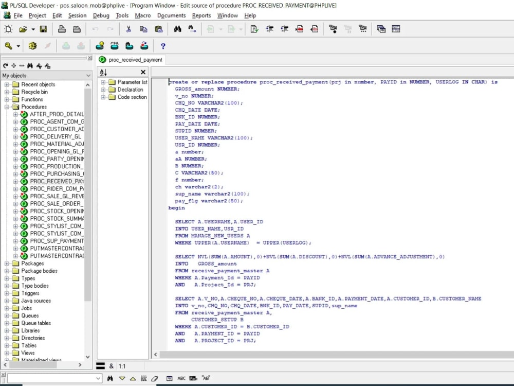514x386 pixels.
Task: Click the find previous yellow up triangle
Action: (133, 378)
